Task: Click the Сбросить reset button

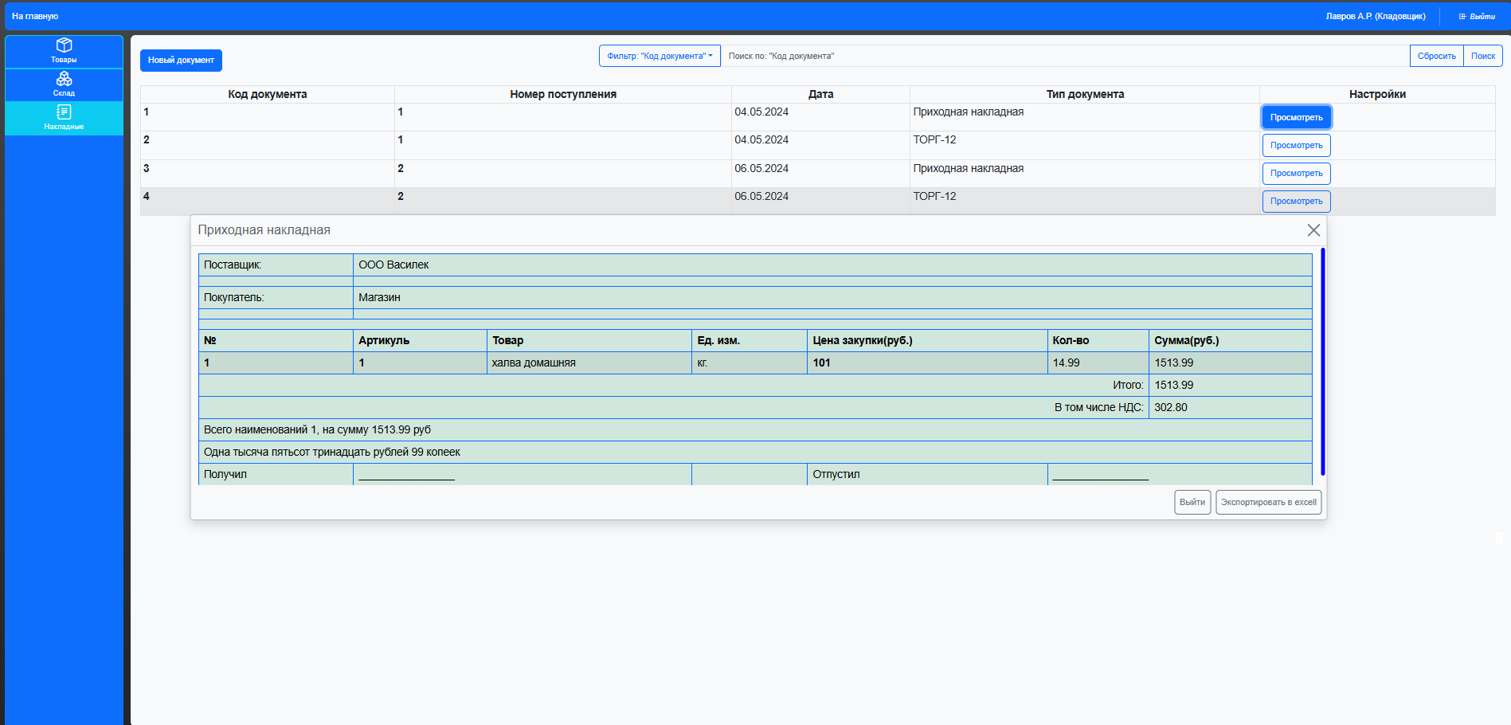Action: tap(1437, 56)
